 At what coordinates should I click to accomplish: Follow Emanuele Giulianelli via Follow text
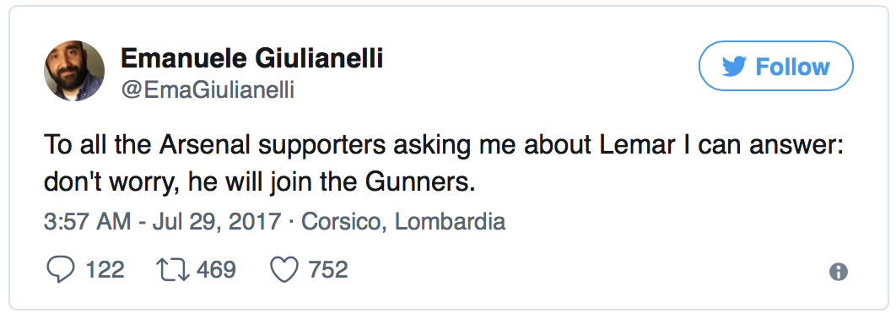pos(792,67)
